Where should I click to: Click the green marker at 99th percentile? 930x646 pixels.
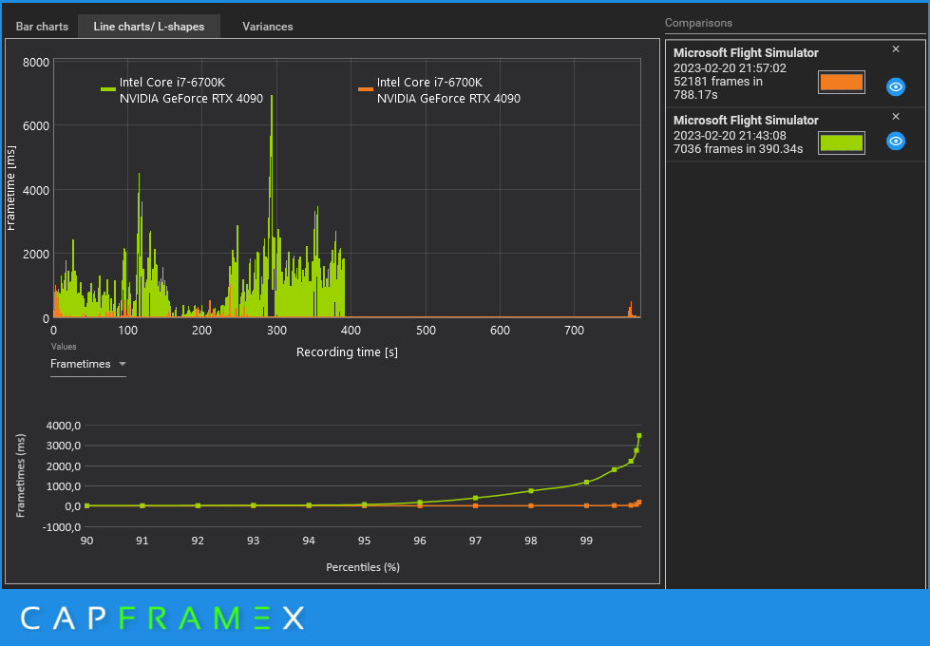click(x=586, y=483)
